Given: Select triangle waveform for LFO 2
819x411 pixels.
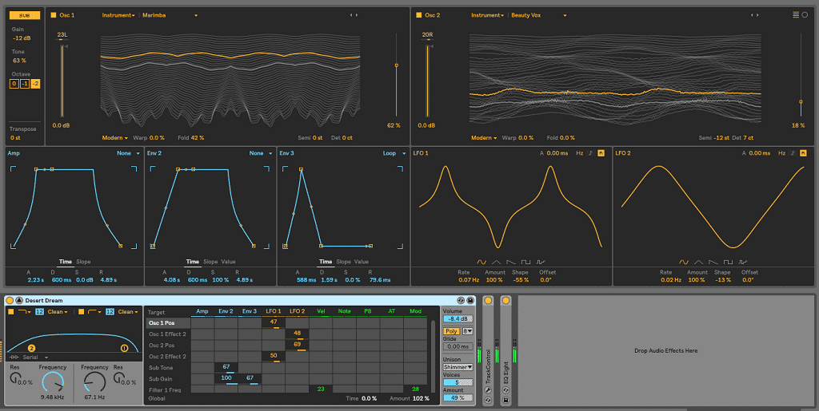Looking at the screenshot, I should [x=698, y=262].
